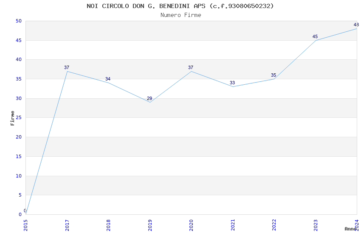Click the y-axis tick value 10
The image size is (361, 233).
click(19, 176)
